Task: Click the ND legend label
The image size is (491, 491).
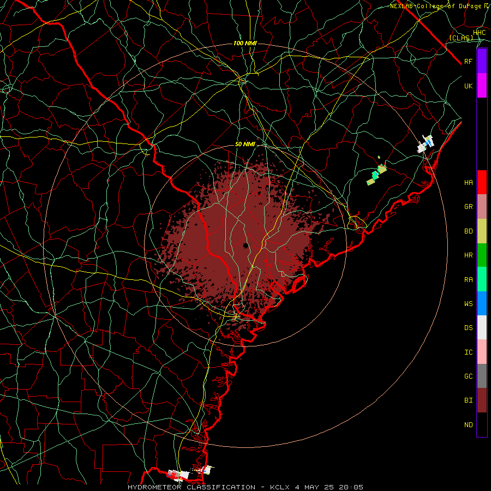Action: 468,425
